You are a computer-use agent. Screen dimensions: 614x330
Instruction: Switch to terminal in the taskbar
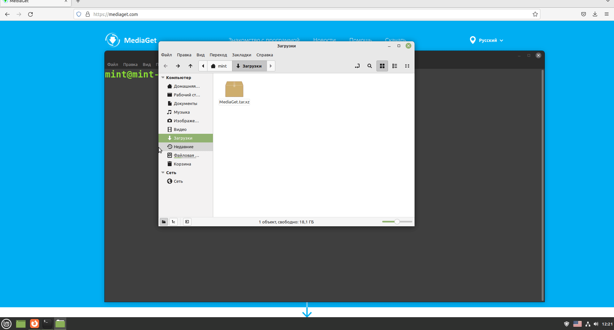tap(47, 324)
